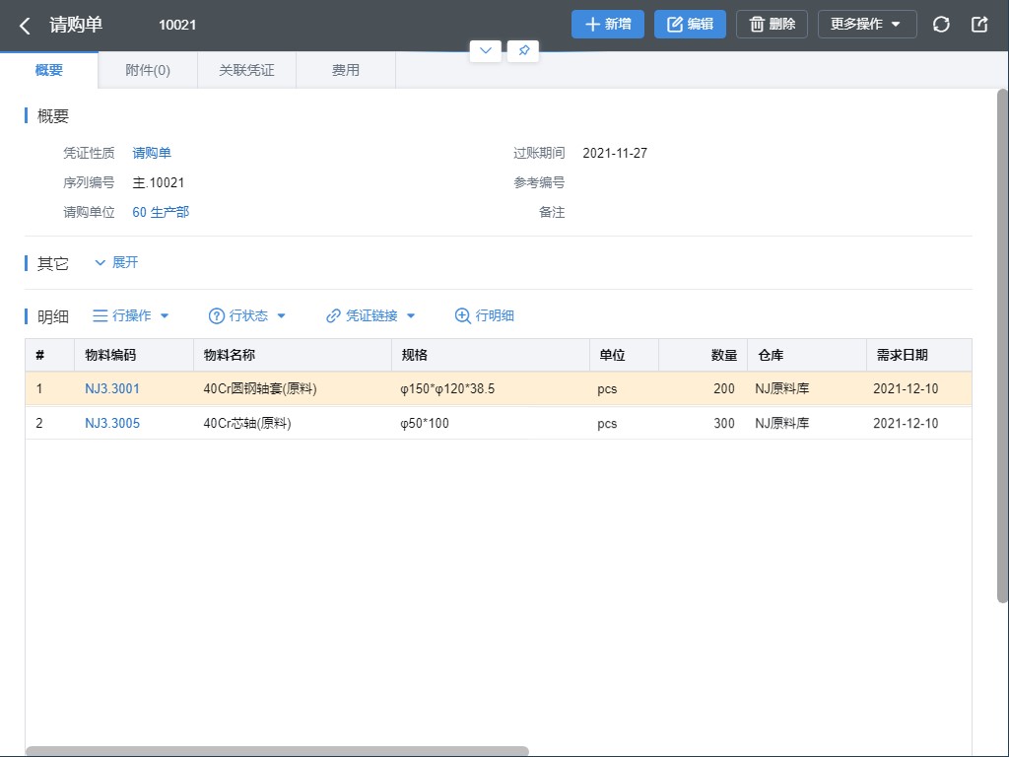This screenshot has width=1009, height=757.
Task: Switch to the 概要 tab
Action: (49, 70)
